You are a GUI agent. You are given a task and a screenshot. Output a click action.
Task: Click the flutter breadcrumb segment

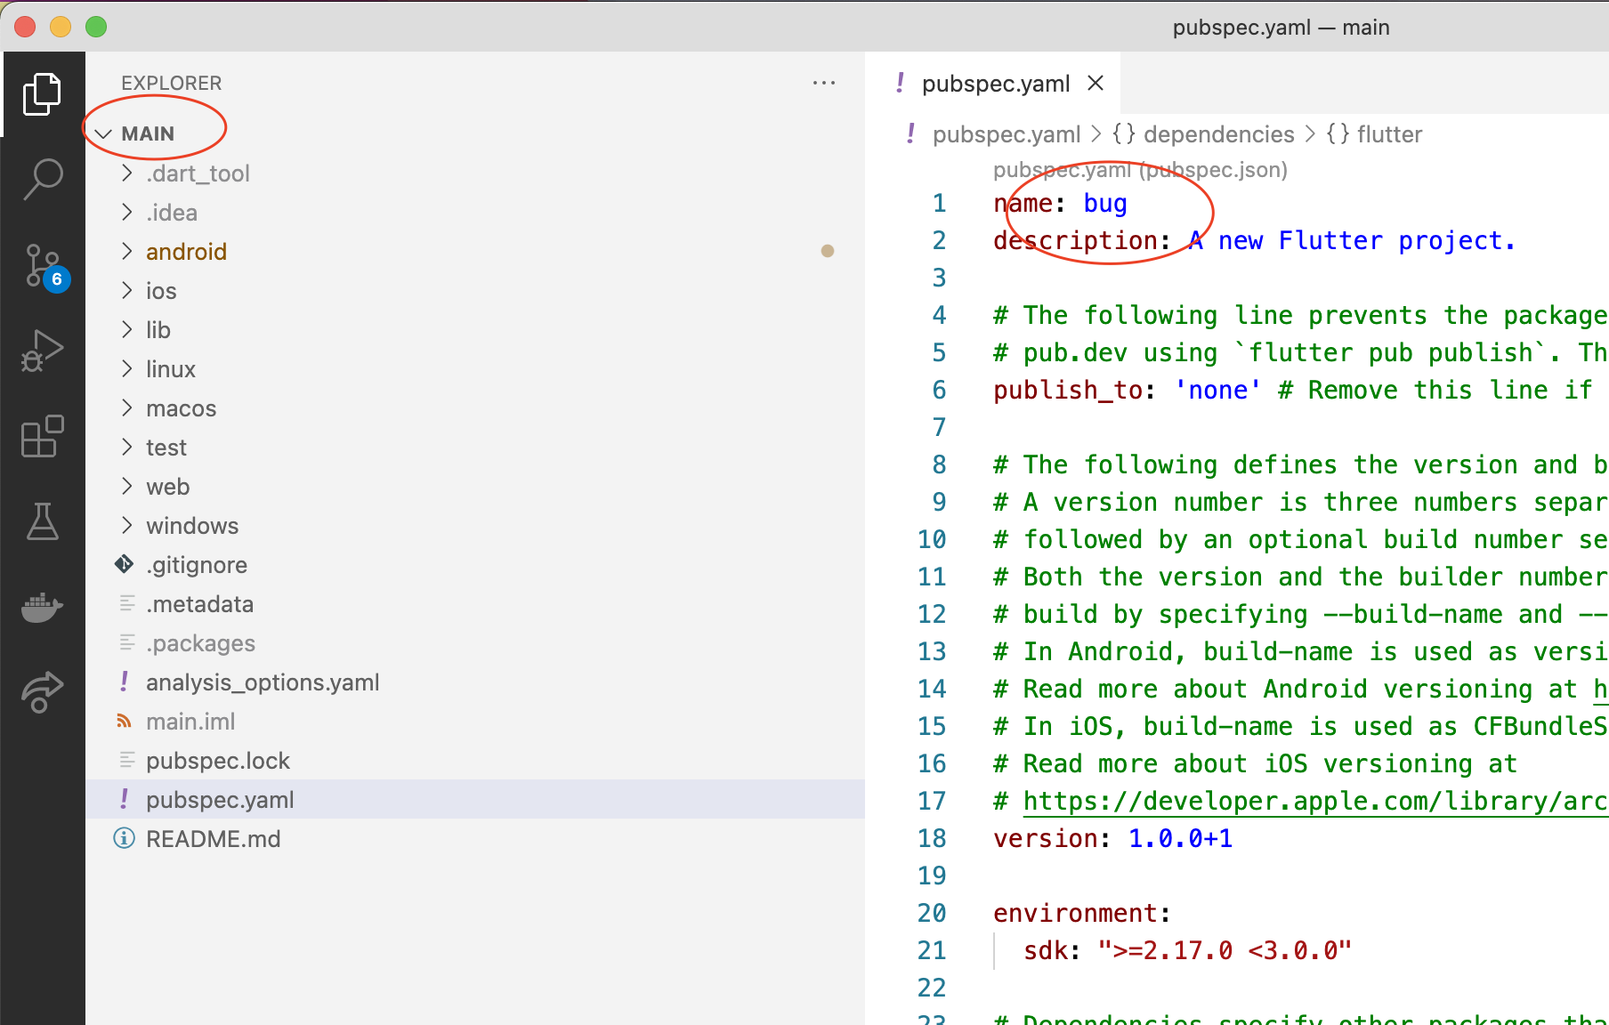[x=1389, y=134]
